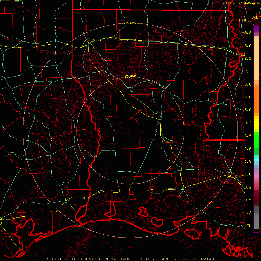Click the 50 NMI range ring label
The width and height of the screenshot is (261, 261).
[130, 77]
